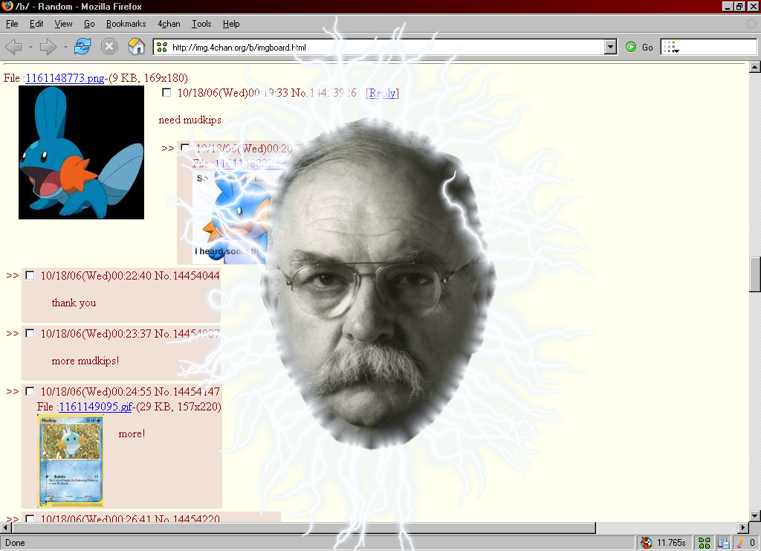Click the orange pin icon with count 0
The height and width of the screenshot is (551, 761).
(x=741, y=542)
